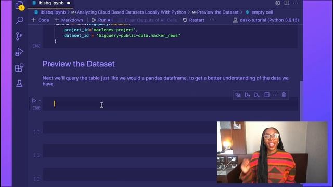The image size is (333, 187).
Task: Add a new Markdown cell
Action: [69, 20]
